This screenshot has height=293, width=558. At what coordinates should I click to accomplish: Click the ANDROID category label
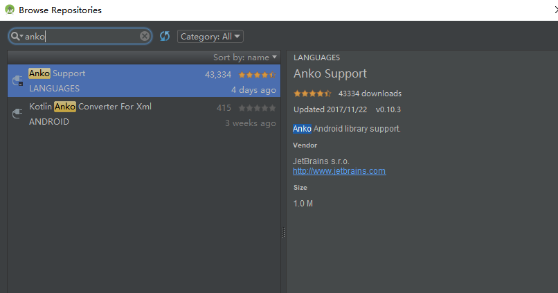click(x=49, y=122)
